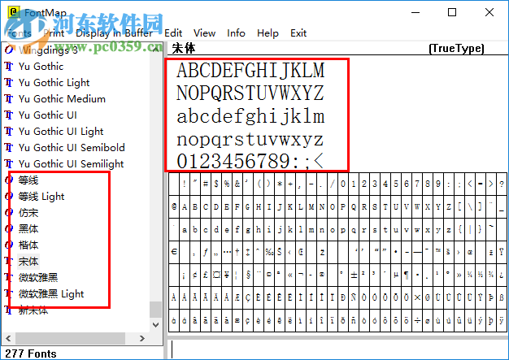
Task: Click the multiplication sign × character cell
Action: [x=417, y=297]
